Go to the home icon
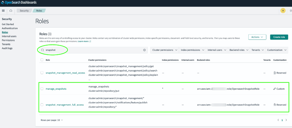Screen dimensions: 292x128 point(11,10)
